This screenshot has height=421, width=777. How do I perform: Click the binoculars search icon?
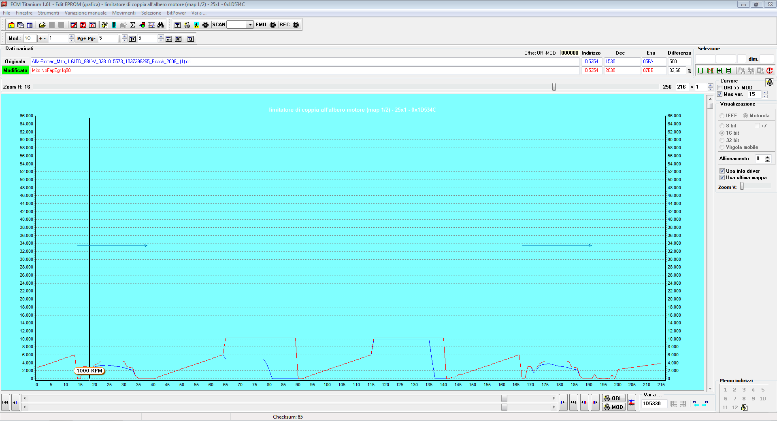click(x=161, y=25)
